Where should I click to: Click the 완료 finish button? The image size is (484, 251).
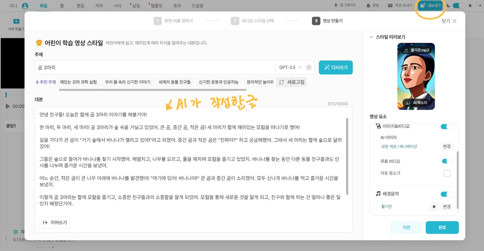pos(442,228)
